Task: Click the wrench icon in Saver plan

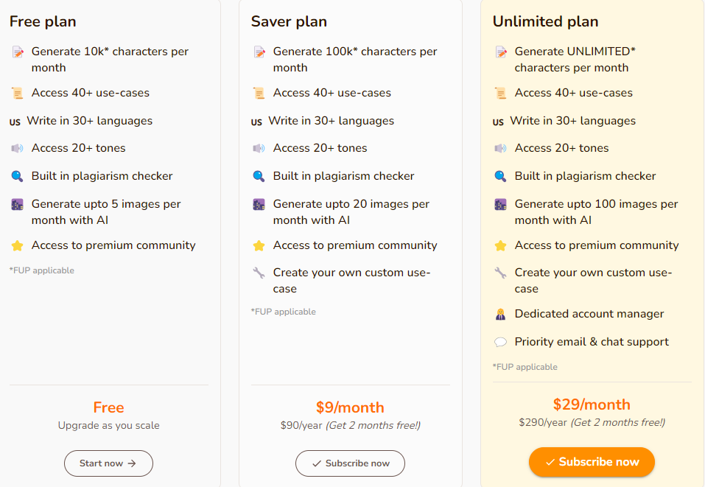Action: (259, 273)
